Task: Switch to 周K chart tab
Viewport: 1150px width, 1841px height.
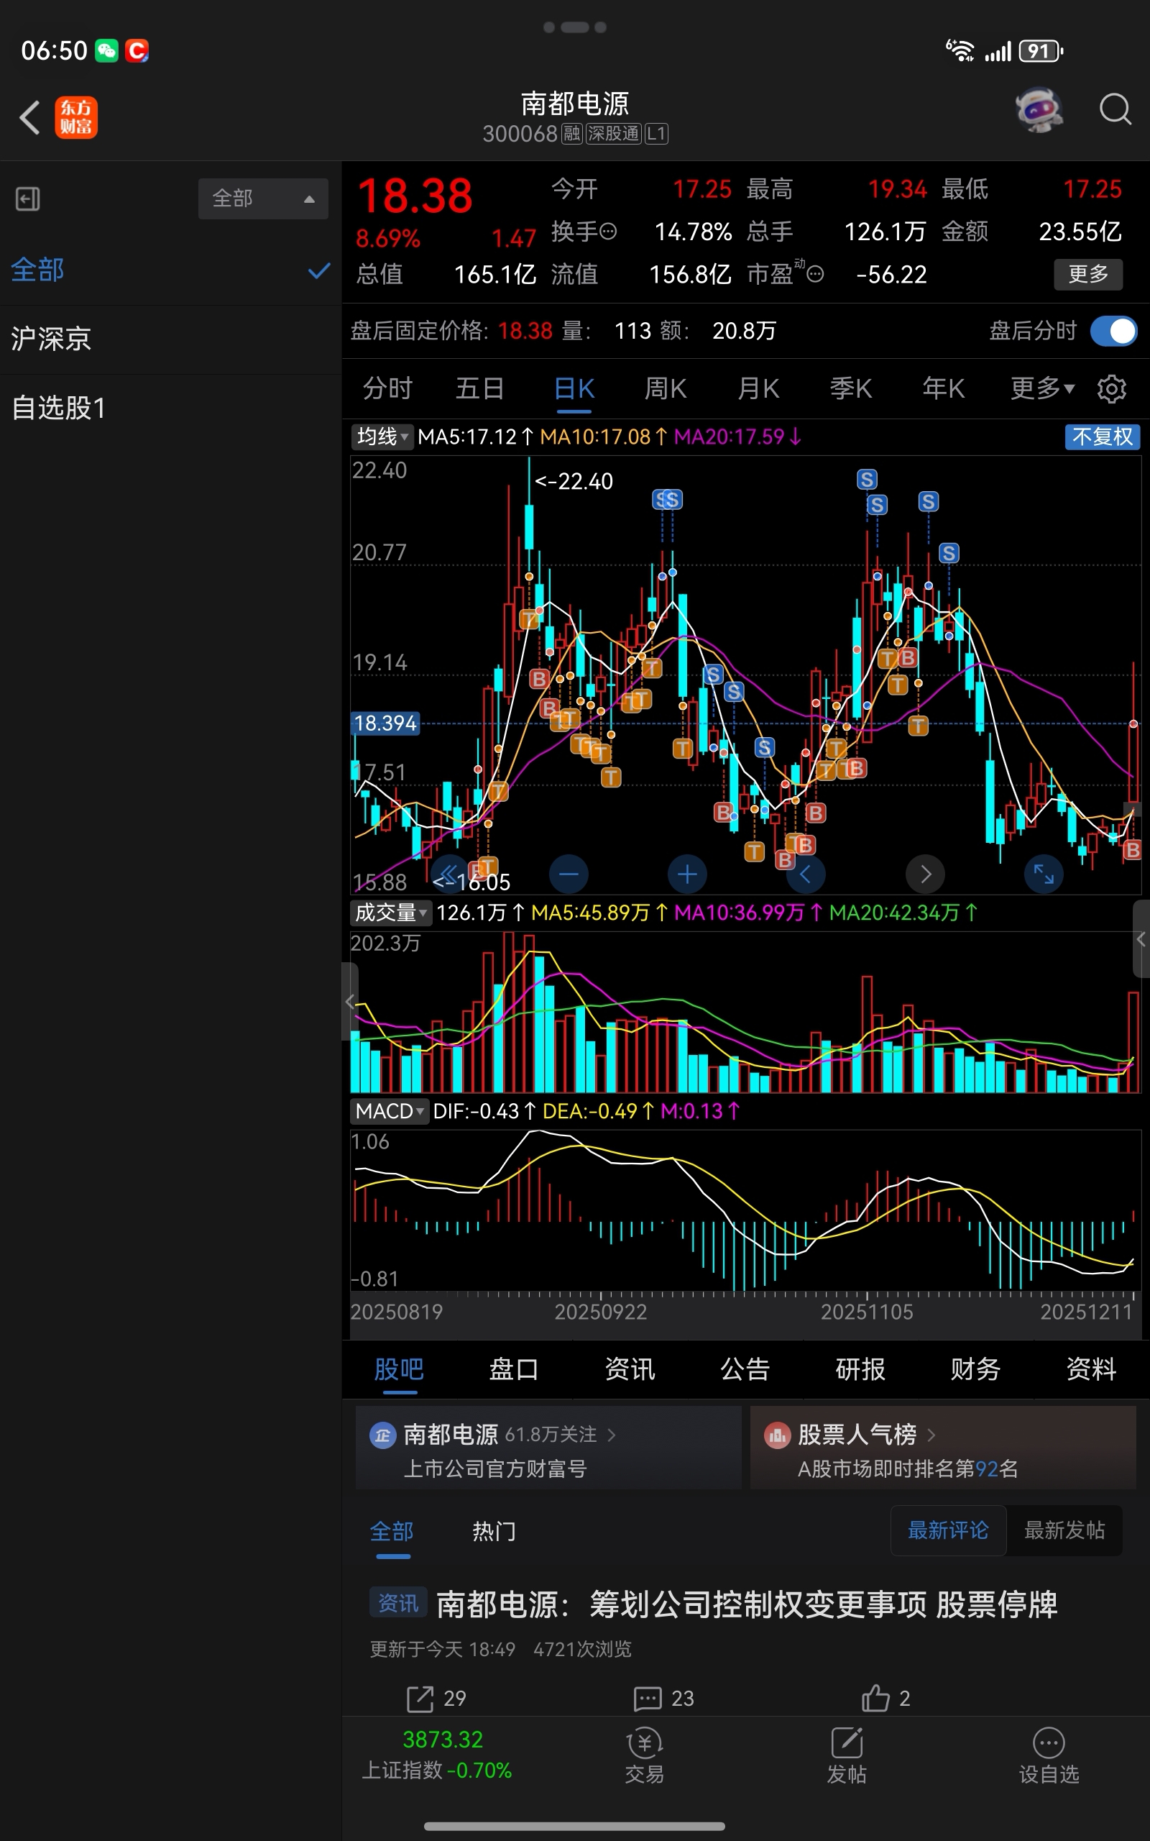Action: pyautogui.click(x=666, y=389)
